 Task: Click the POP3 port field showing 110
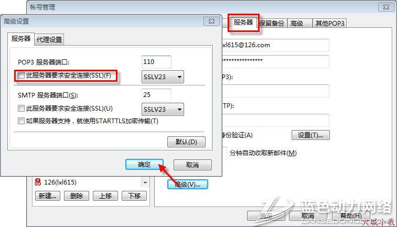[156, 62]
